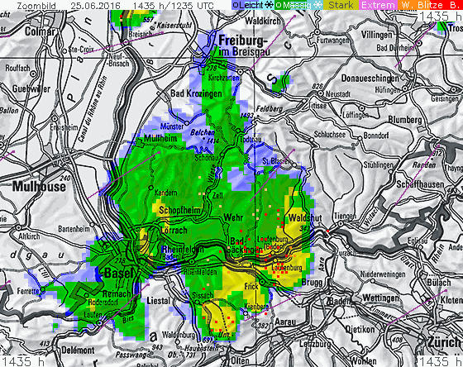This screenshot has width=463, height=367.
Task: Click the Donaueschingen town label
Action: (370, 79)
